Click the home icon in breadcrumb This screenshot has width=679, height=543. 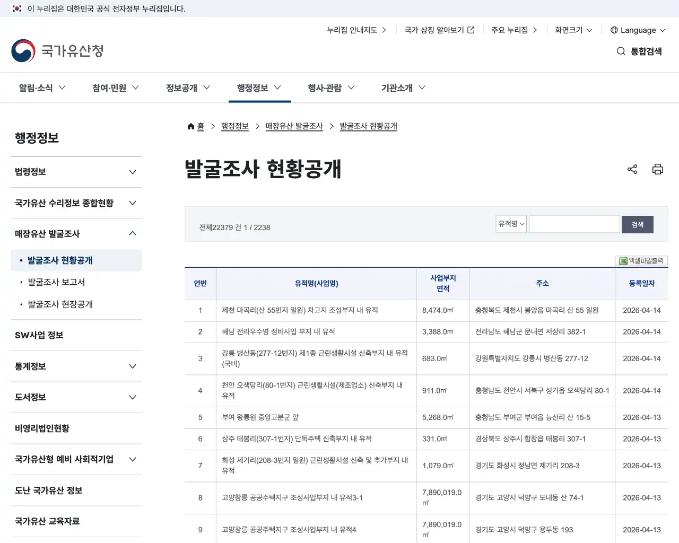pyautogui.click(x=191, y=126)
